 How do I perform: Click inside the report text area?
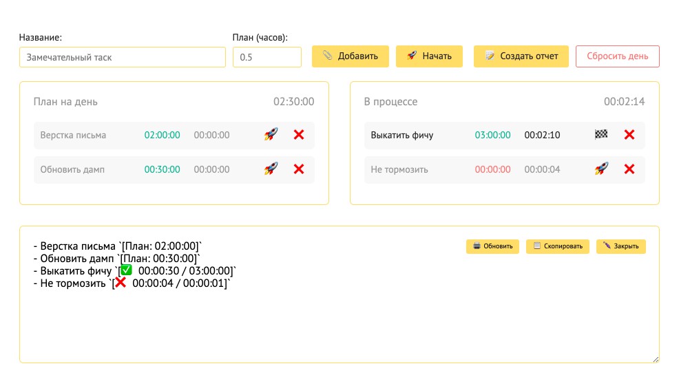click(275, 316)
